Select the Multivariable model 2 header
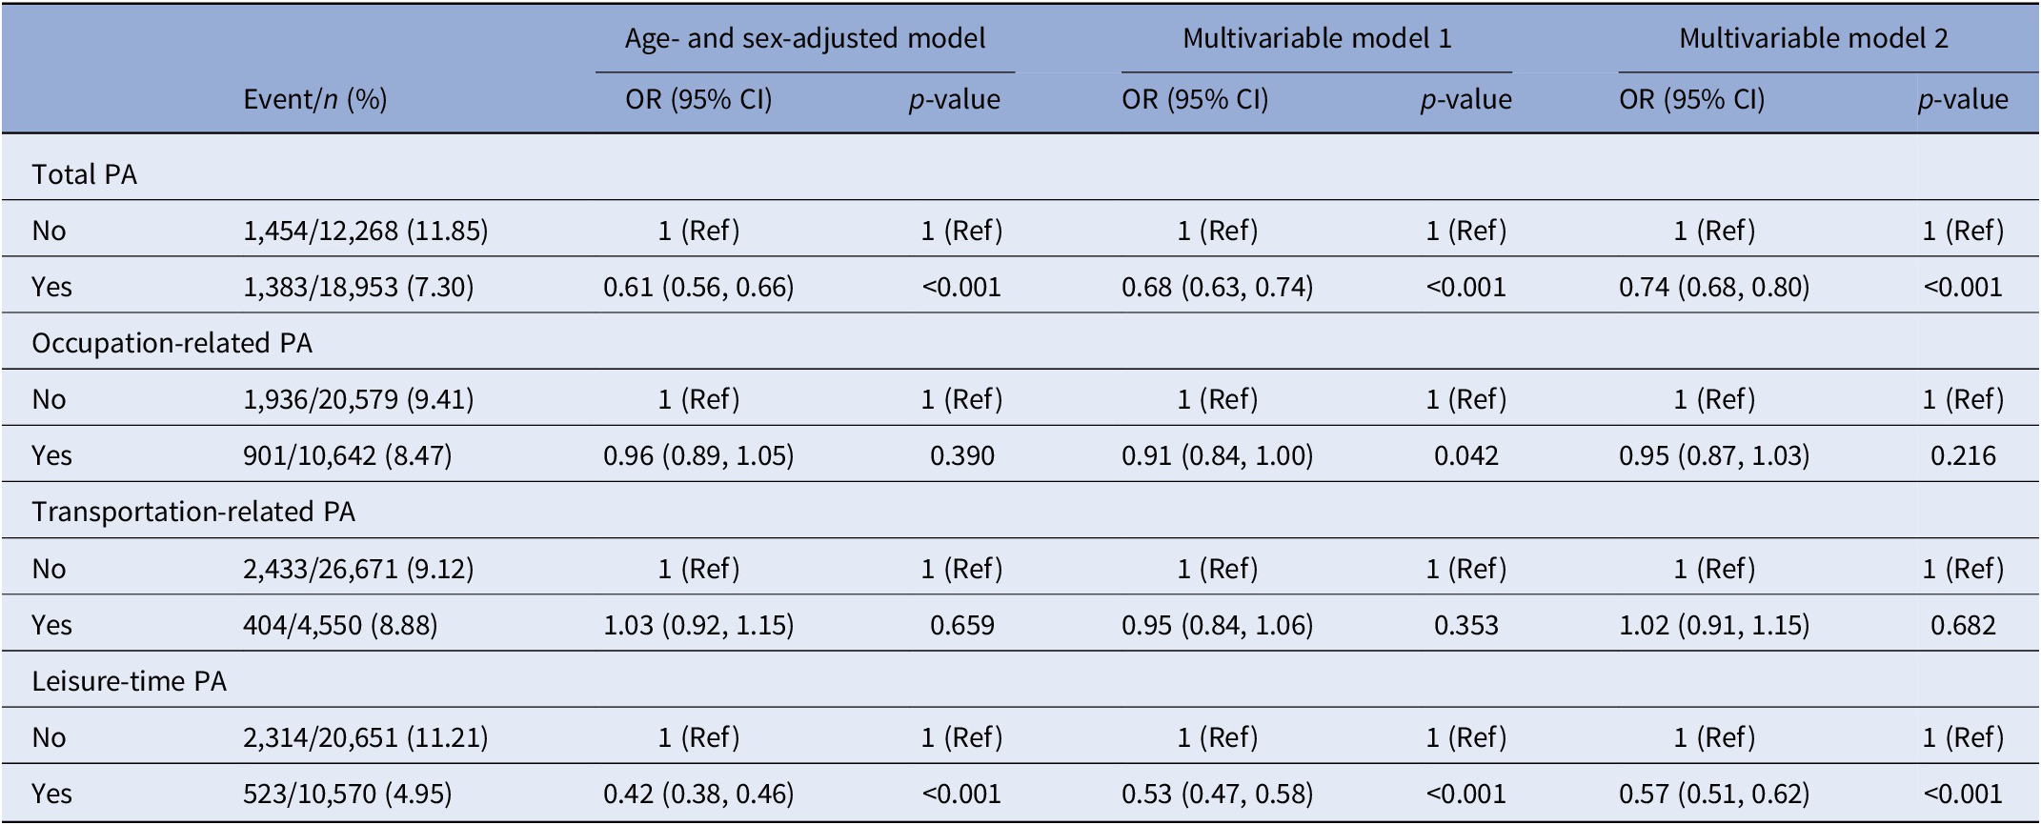Image resolution: width=2041 pixels, height=825 pixels. [1813, 38]
